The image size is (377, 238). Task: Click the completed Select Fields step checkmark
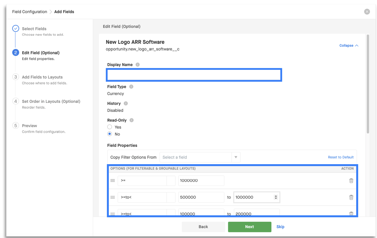16,28
